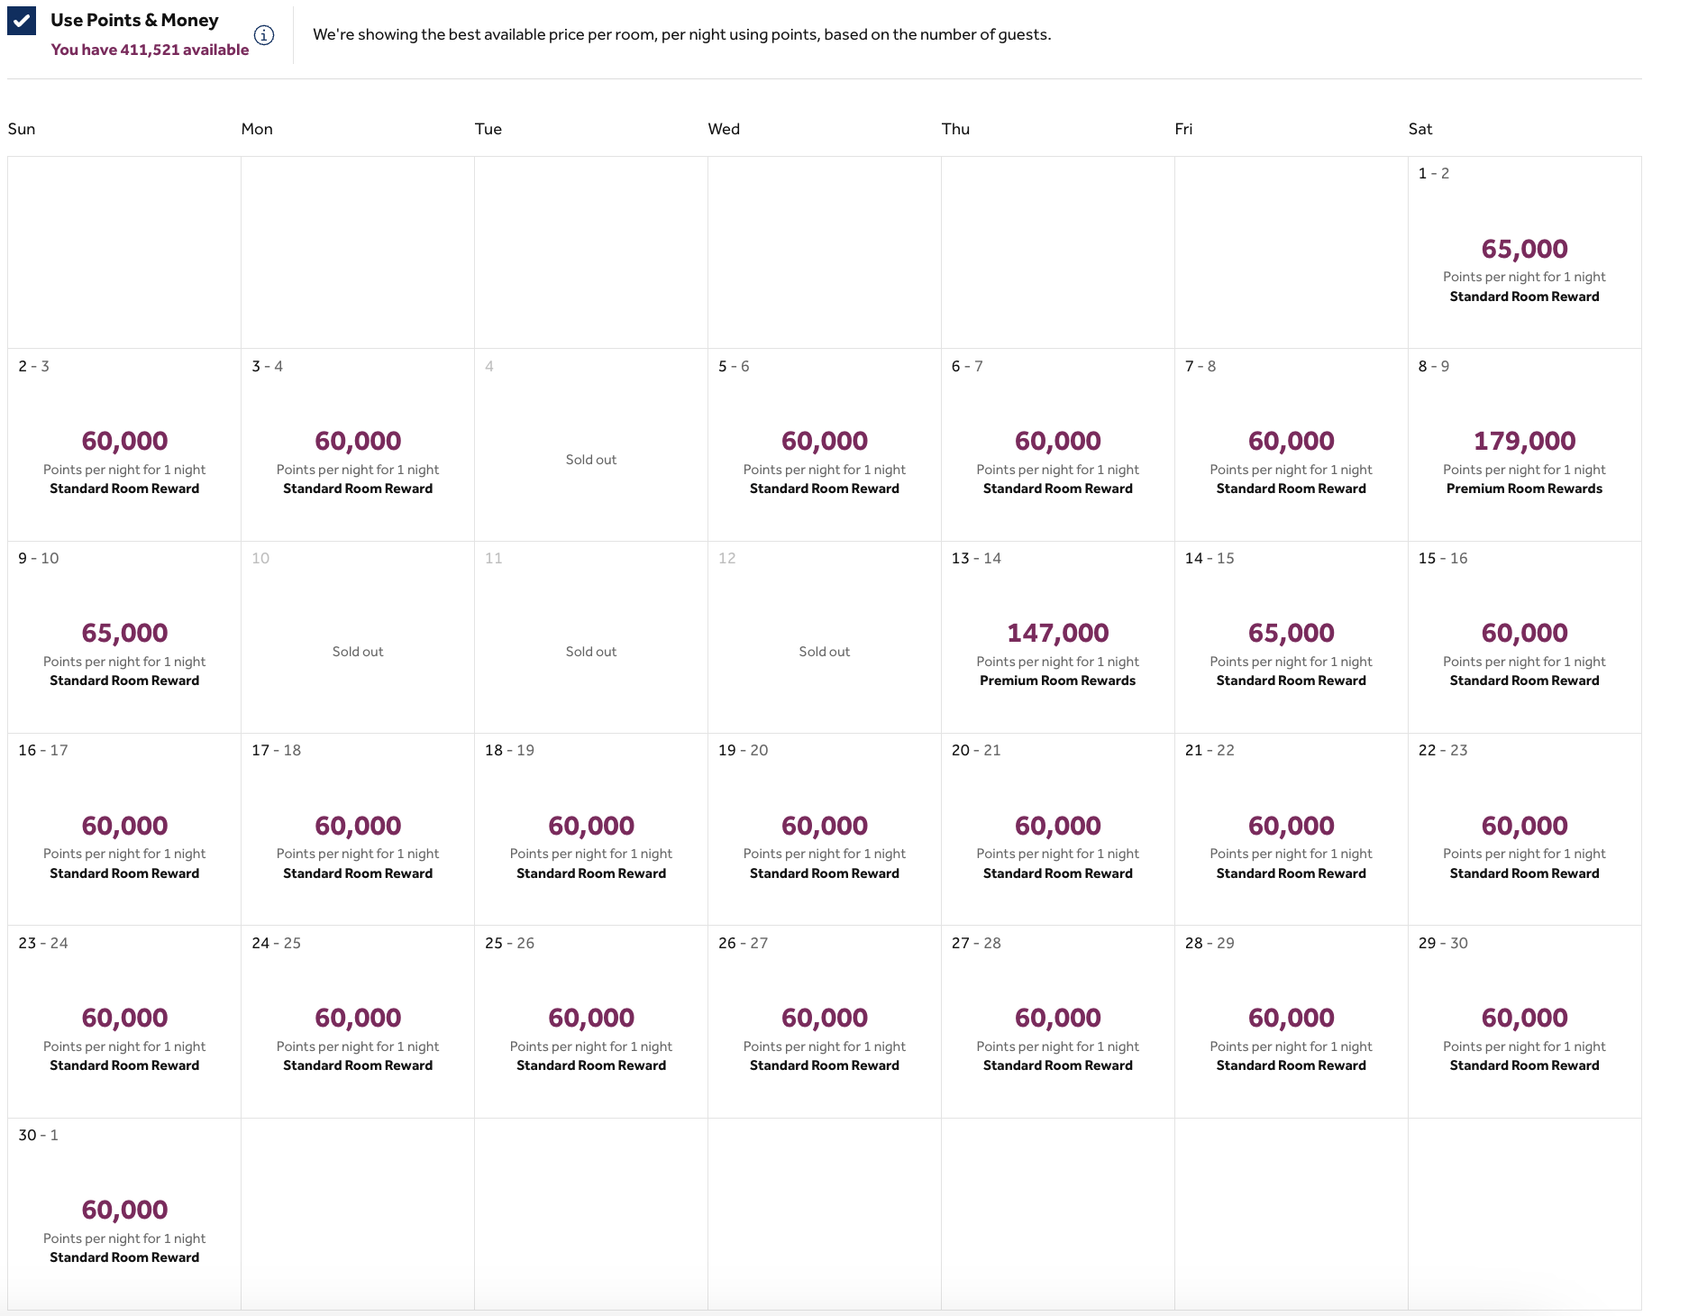Open the points balance link showing 411,521 available
Screen dimensions: 1707x1316
(150, 50)
